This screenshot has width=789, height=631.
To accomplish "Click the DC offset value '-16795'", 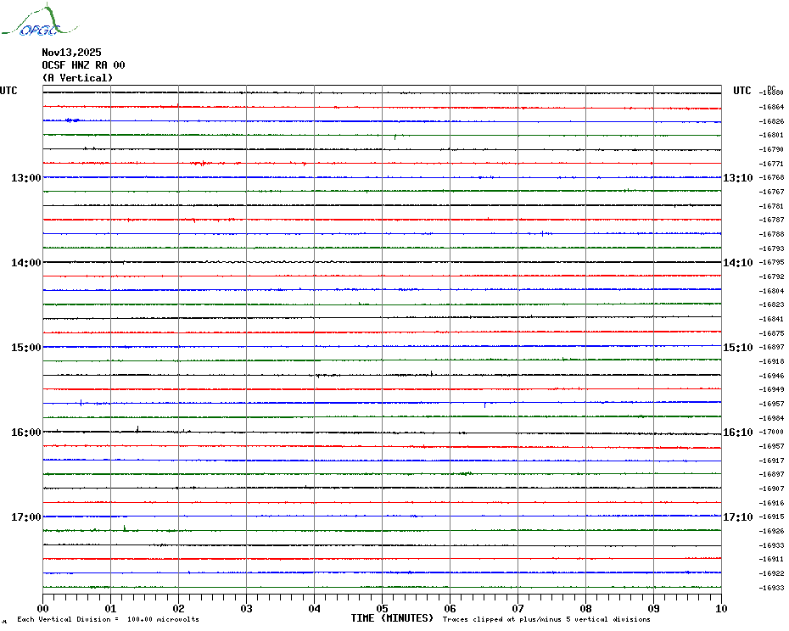I will tap(771, 263).
